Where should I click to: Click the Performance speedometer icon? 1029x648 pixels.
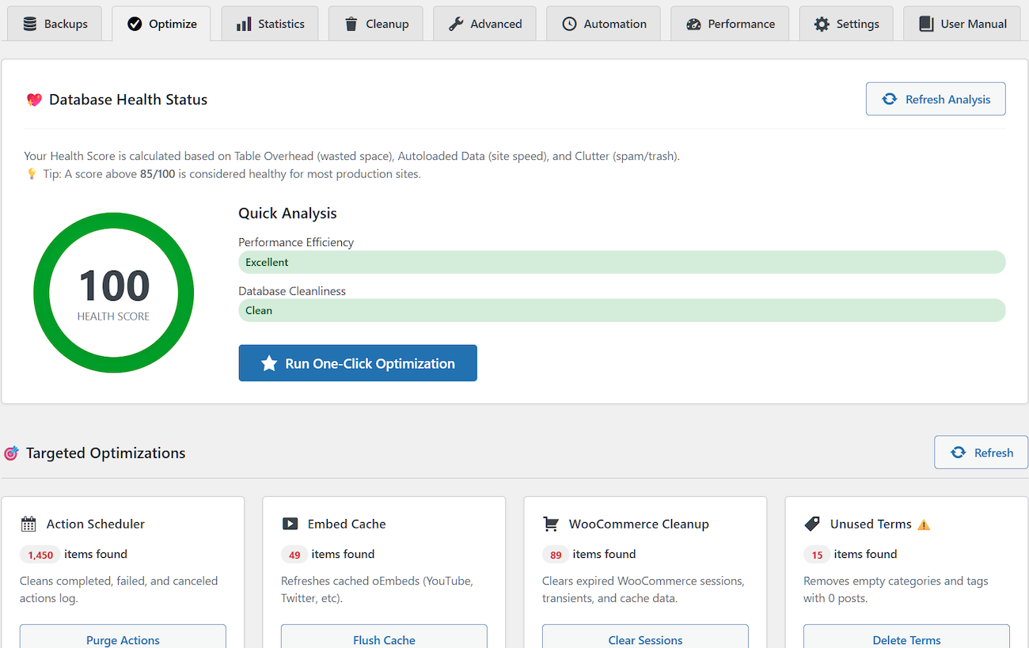[x=695, y=24]
